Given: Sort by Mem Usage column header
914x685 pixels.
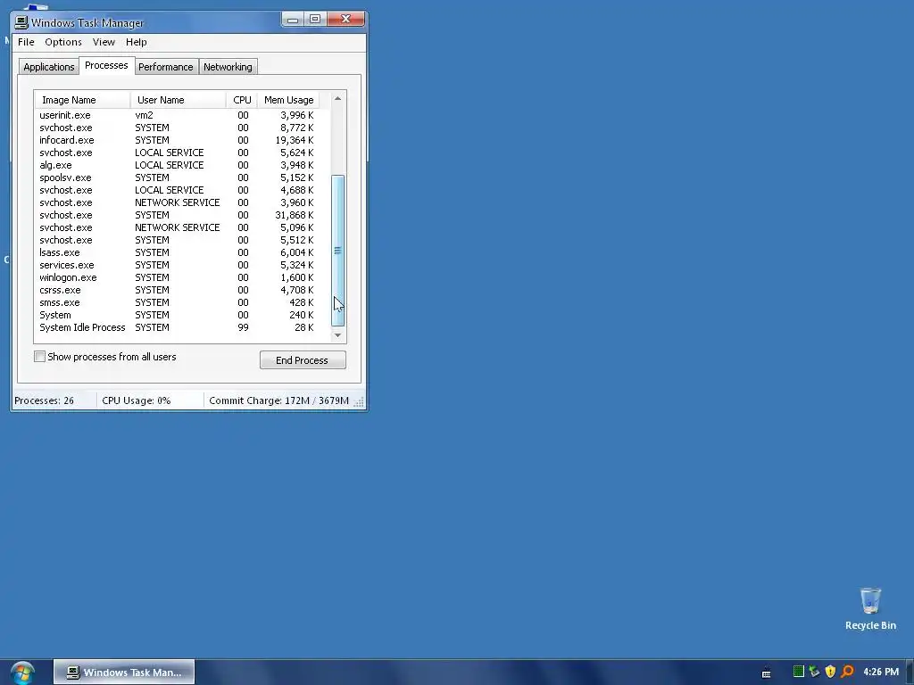Looking at the screenshot, I should pos(288,100).
